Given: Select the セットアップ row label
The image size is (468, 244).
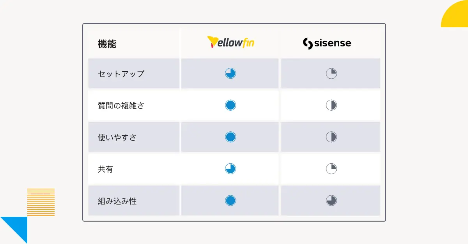Looking at the screenshot, I should click(x=121, y=74).
